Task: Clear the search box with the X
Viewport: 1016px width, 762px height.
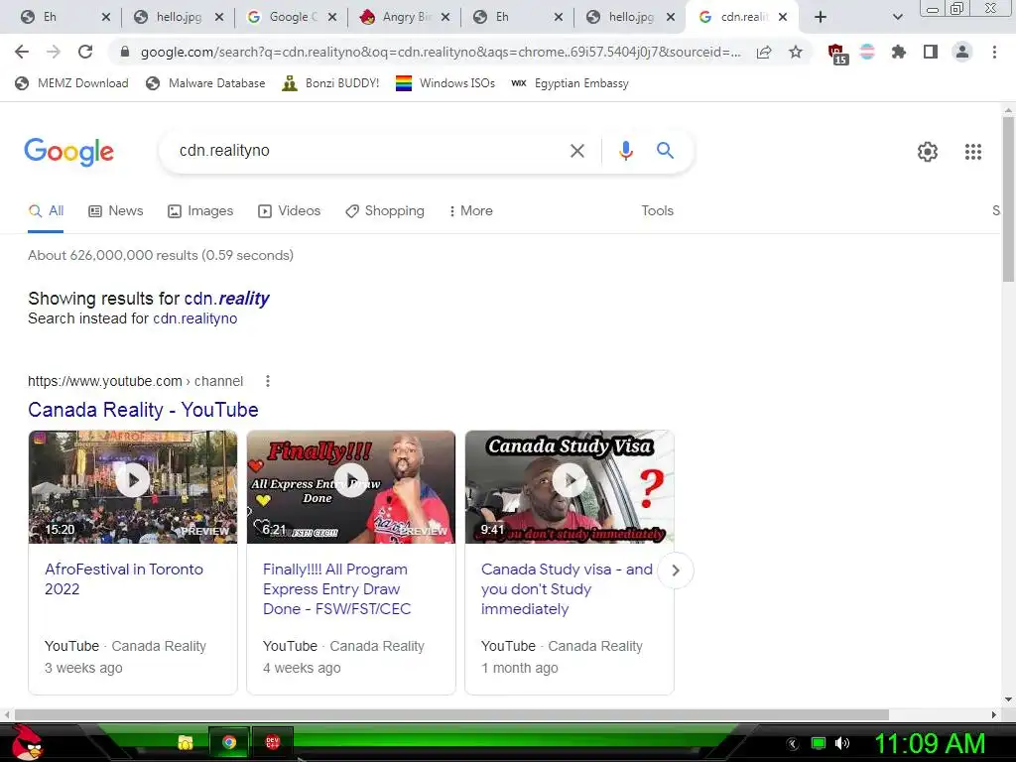Action: (x=576, y=151)
